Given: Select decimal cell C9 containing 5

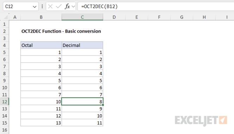Looking at the screenshot, I should pyautogui.click(x=82, y=80).
